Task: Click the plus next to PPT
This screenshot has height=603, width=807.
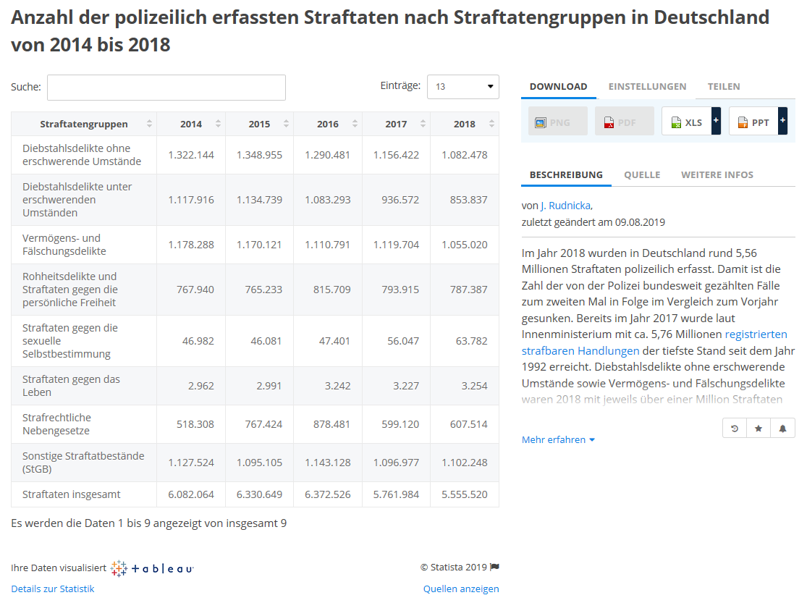Action: click(782, 121)
